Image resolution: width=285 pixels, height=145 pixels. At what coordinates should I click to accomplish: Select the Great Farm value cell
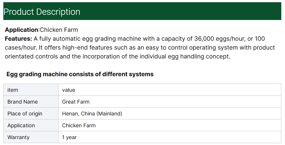[170, 102]
